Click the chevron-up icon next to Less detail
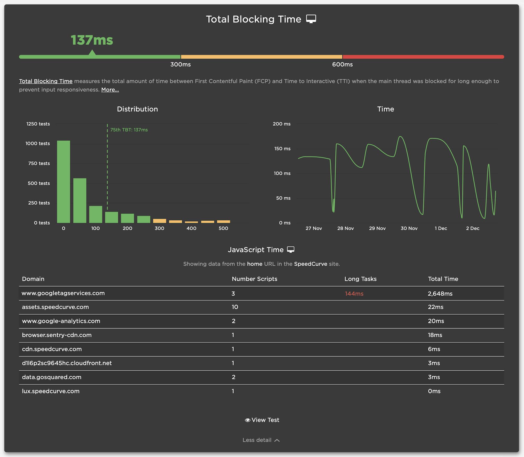 277,440
